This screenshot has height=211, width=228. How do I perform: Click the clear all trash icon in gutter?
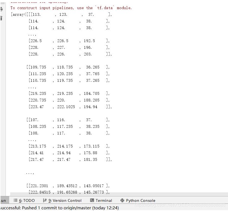point(1,18)
